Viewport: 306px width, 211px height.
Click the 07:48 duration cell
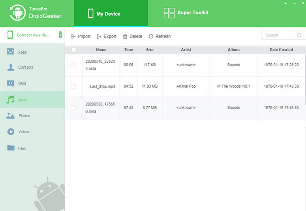[129, 108]
